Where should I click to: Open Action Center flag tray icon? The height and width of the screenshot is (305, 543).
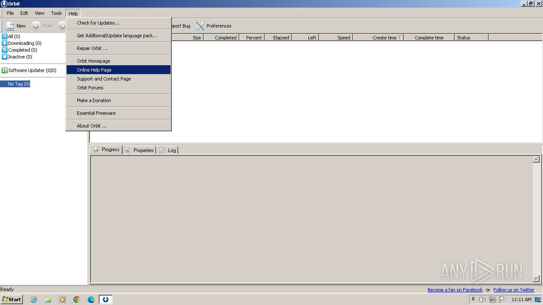point(503,299)
